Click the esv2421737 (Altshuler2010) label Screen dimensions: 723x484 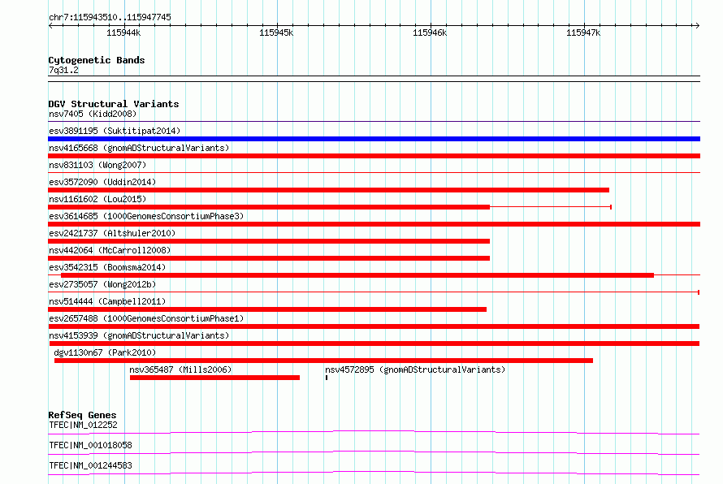(112, 233)
